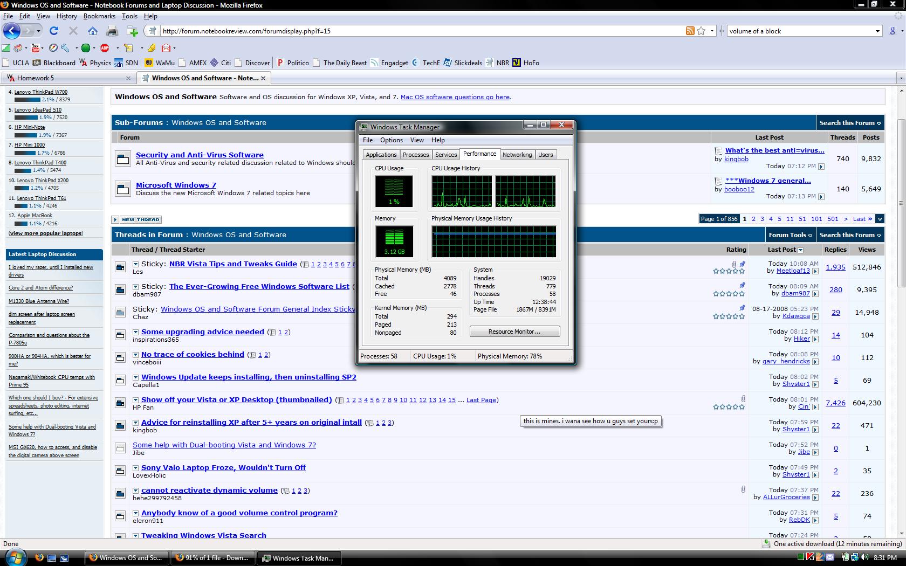Switch to the Homework 5 browser tab
Viewport: 906px width, 566px height.
point(67,78)
